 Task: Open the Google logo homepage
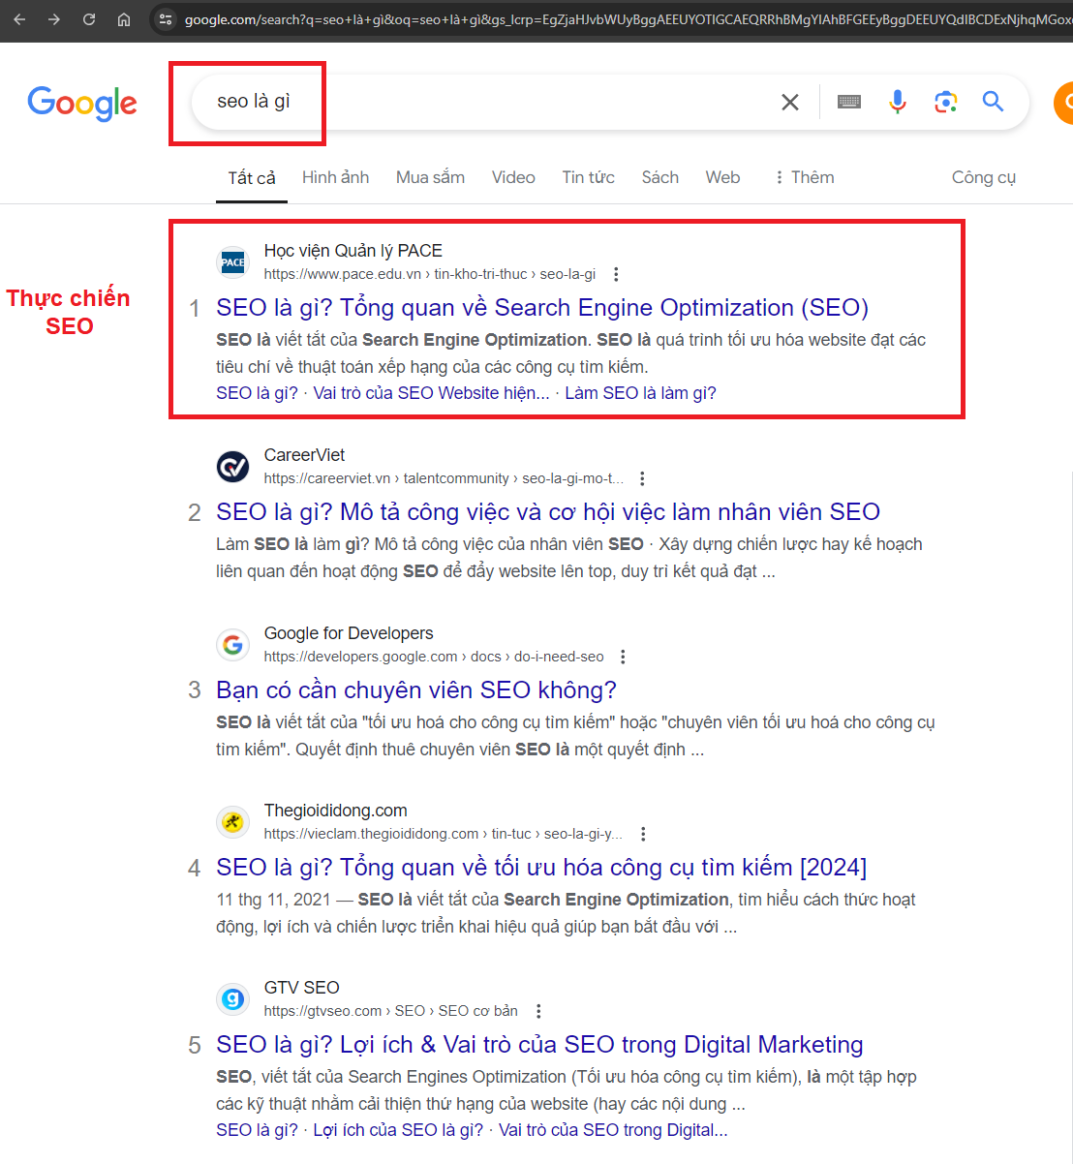coord(82,103)
